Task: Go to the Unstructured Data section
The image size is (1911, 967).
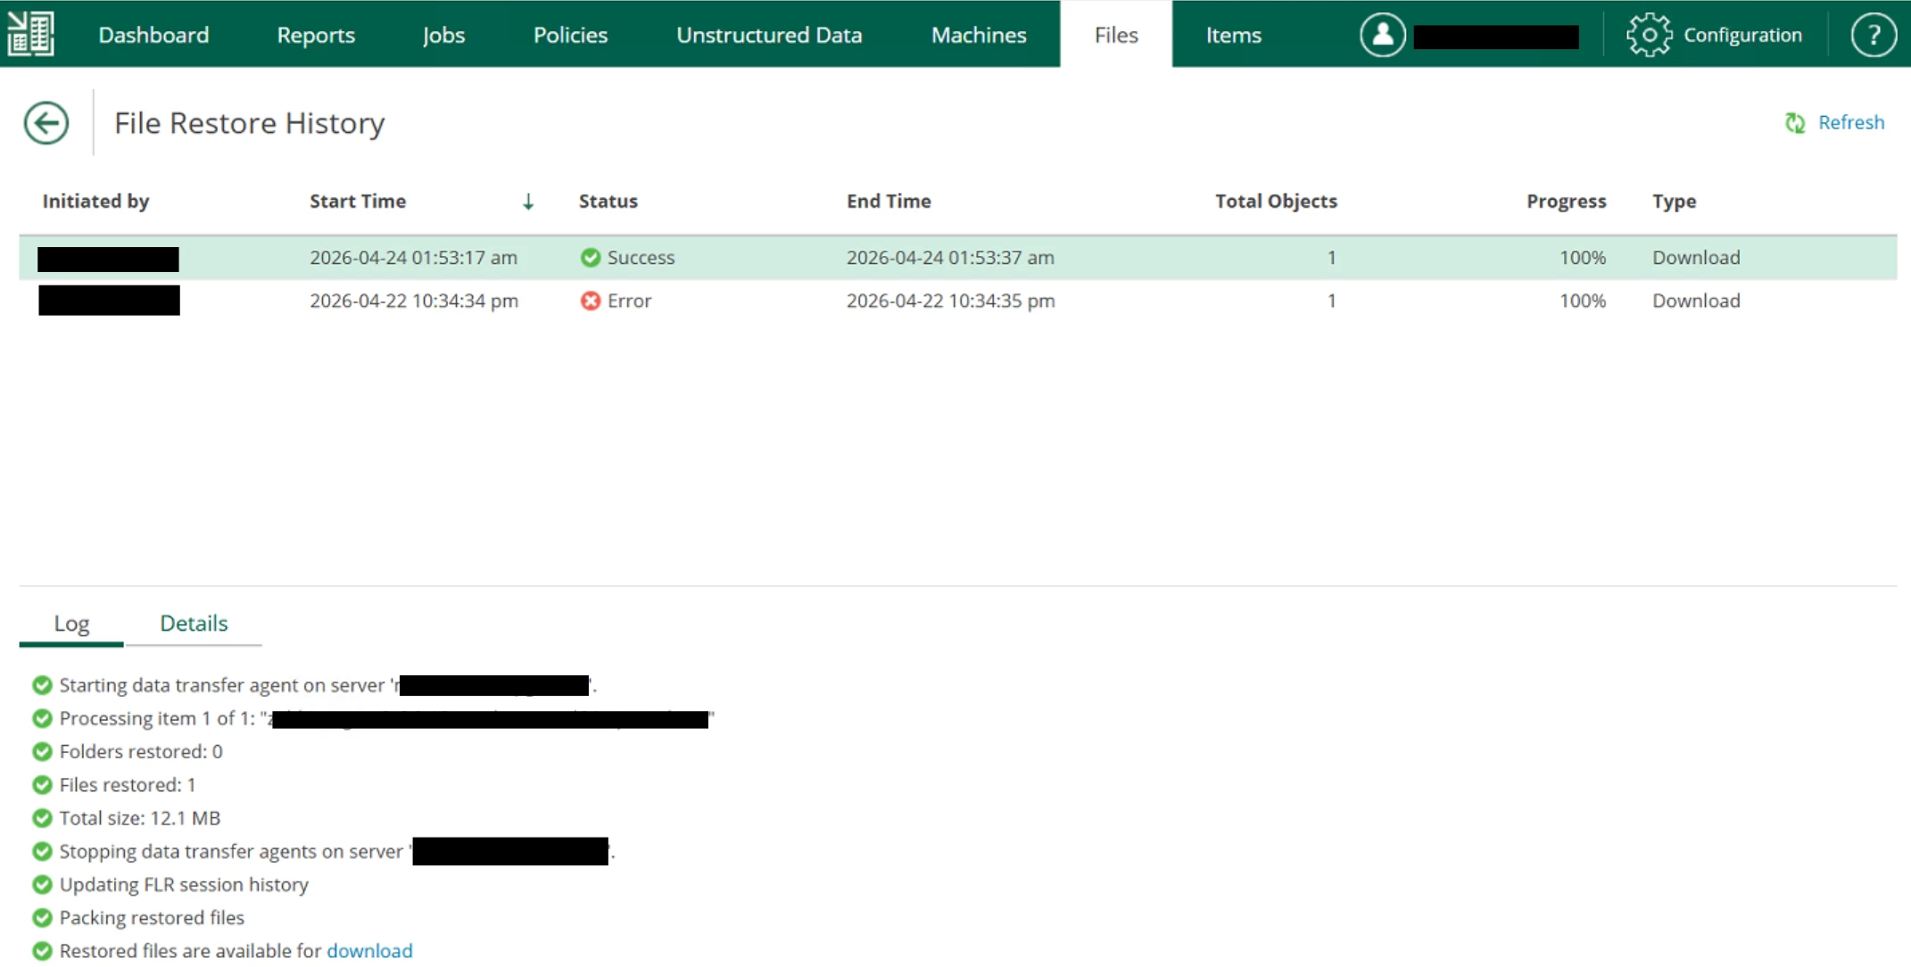Action: coord(768,35)
